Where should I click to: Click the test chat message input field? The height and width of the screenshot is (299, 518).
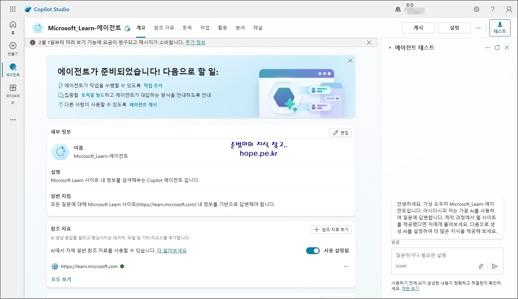pos(447,261)
